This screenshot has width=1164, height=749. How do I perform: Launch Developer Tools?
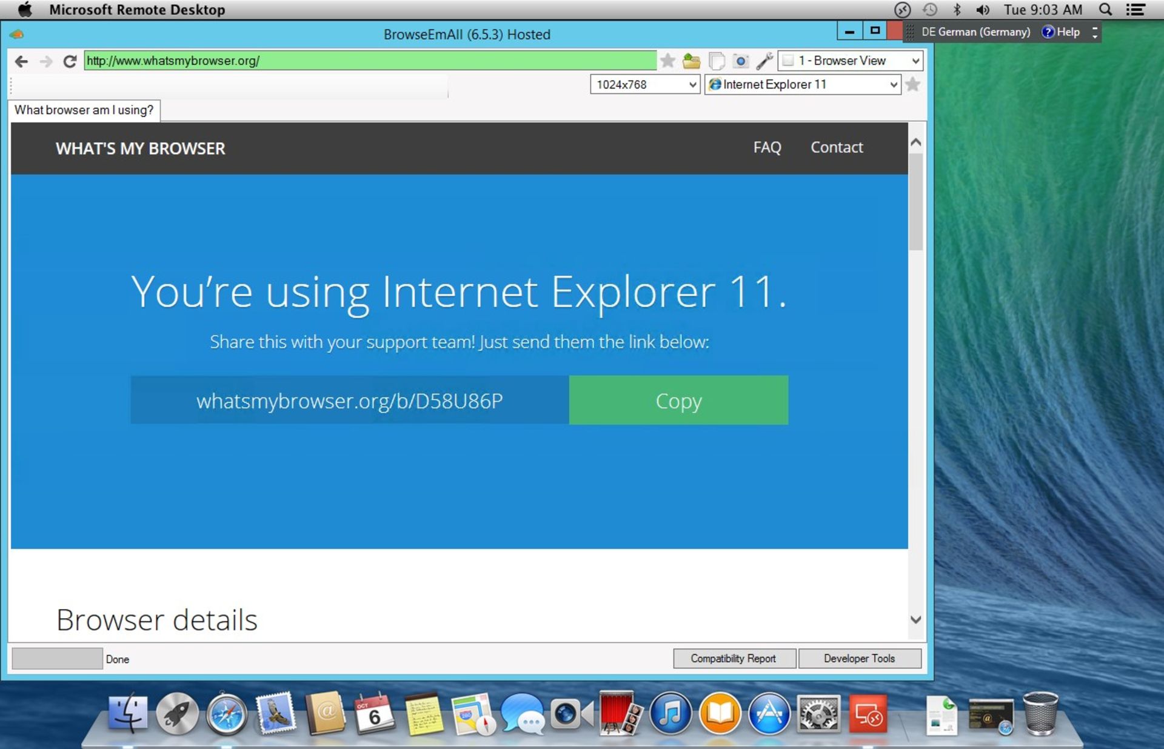(859, 658)
